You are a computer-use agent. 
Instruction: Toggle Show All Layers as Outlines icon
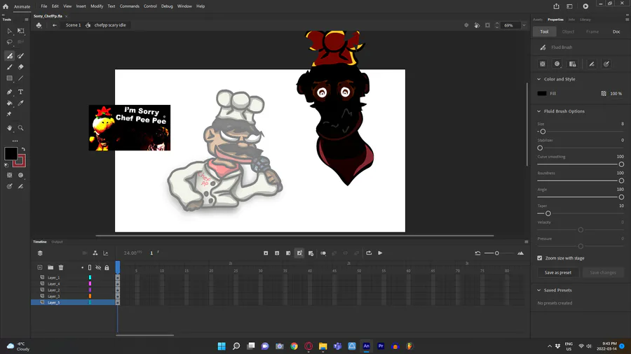point(90,267)
